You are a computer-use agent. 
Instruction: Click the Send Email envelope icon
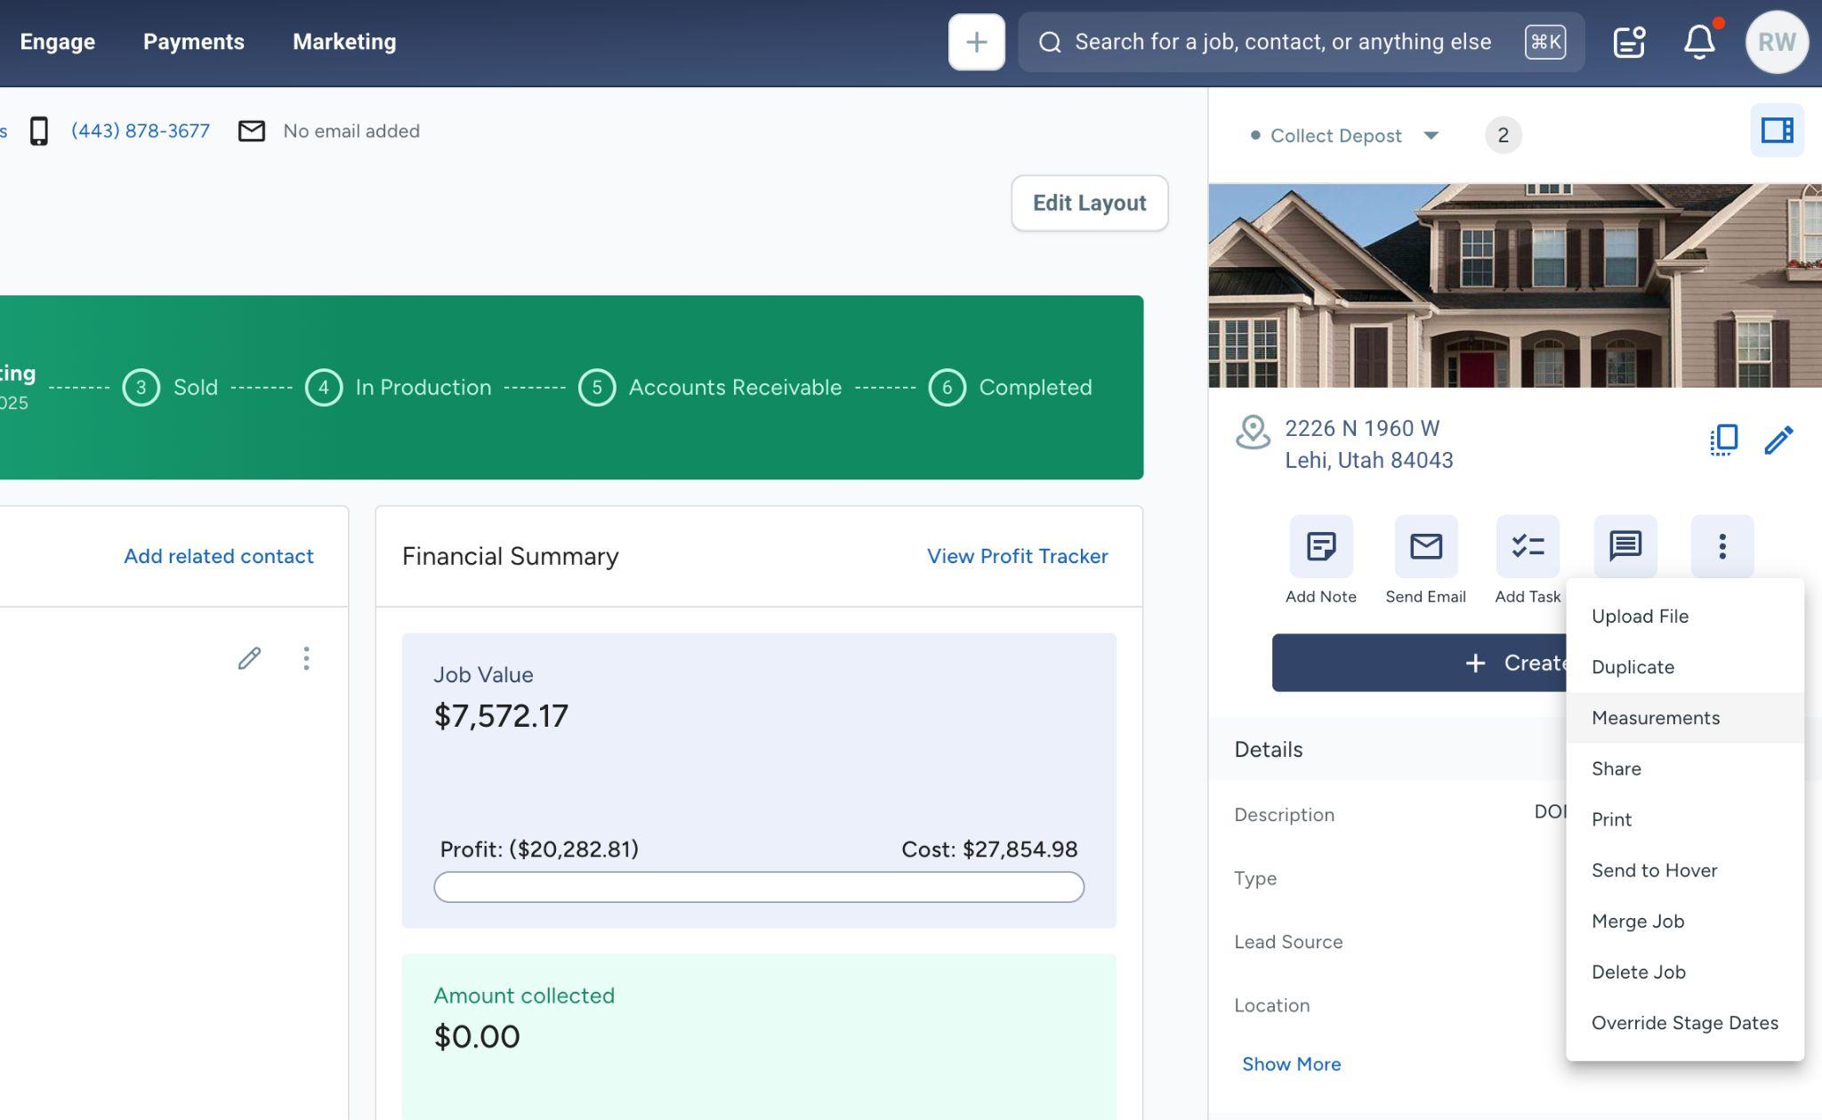[1425, 546]
